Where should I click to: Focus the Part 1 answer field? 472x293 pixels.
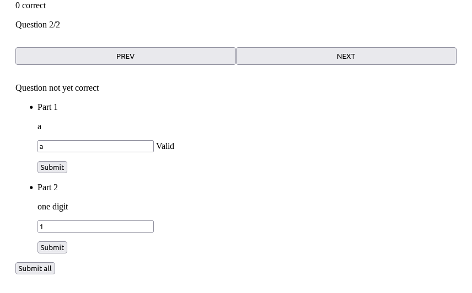(x=95, y=146)
